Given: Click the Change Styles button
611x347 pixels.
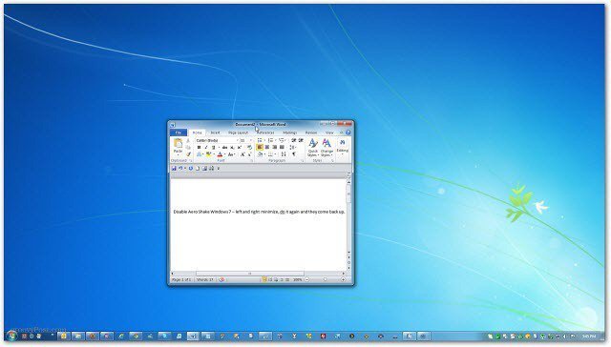Looking at the screenshot, I should pos(327,148).
